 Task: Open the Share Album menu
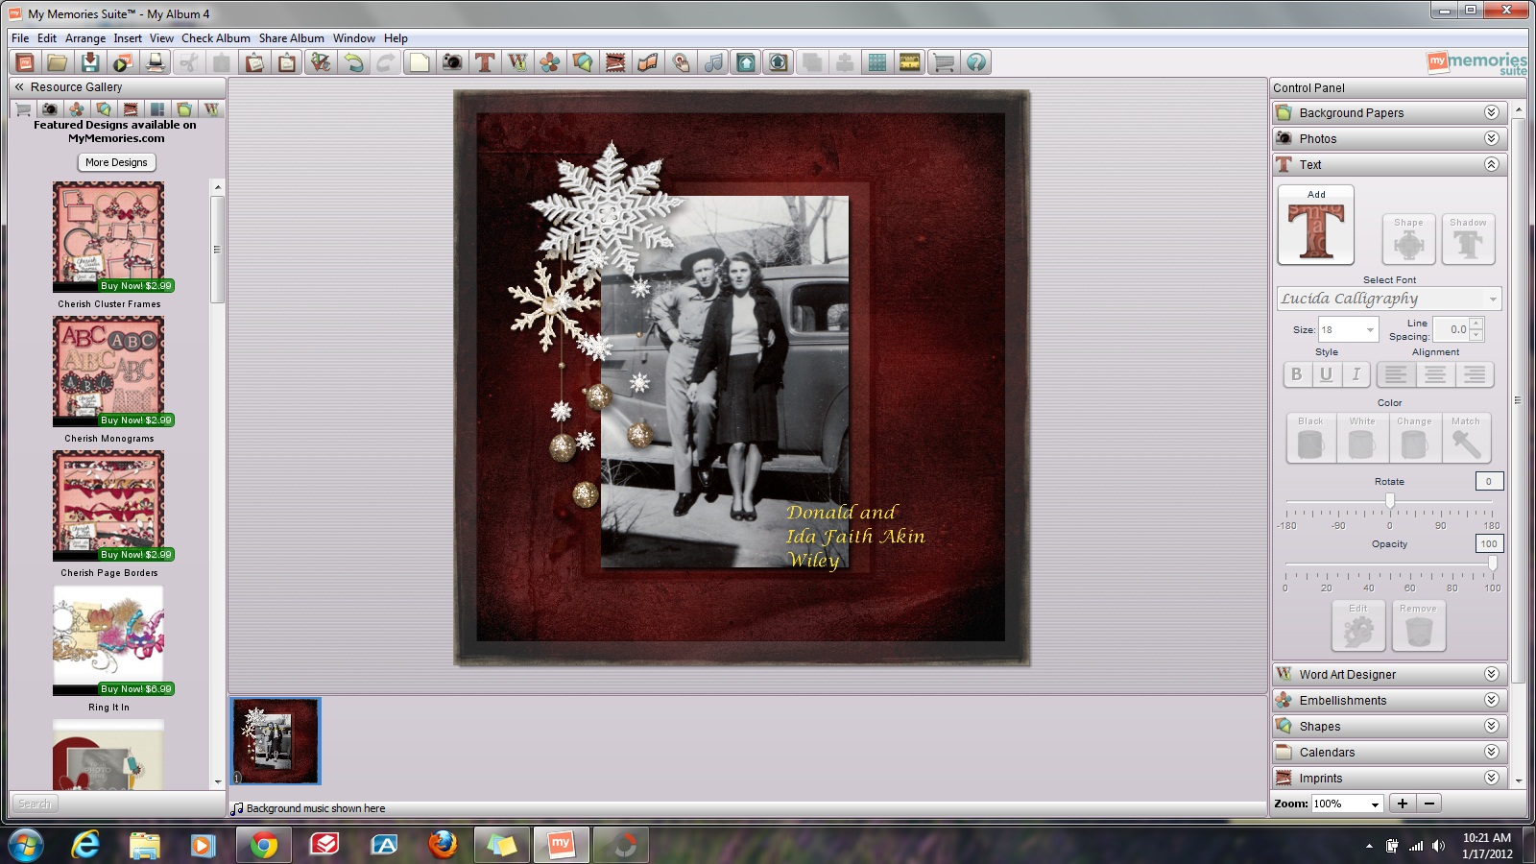291,38
